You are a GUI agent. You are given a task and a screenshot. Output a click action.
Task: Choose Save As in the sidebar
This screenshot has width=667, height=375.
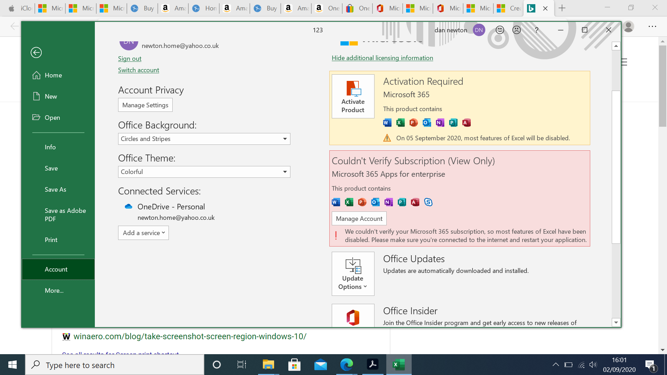point(58,190)
